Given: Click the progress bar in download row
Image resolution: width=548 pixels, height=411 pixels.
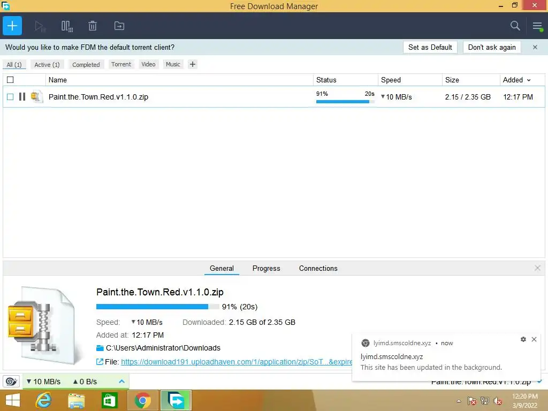Looking at the screenshot, I should pyautogui.click(x=345, y=102).
